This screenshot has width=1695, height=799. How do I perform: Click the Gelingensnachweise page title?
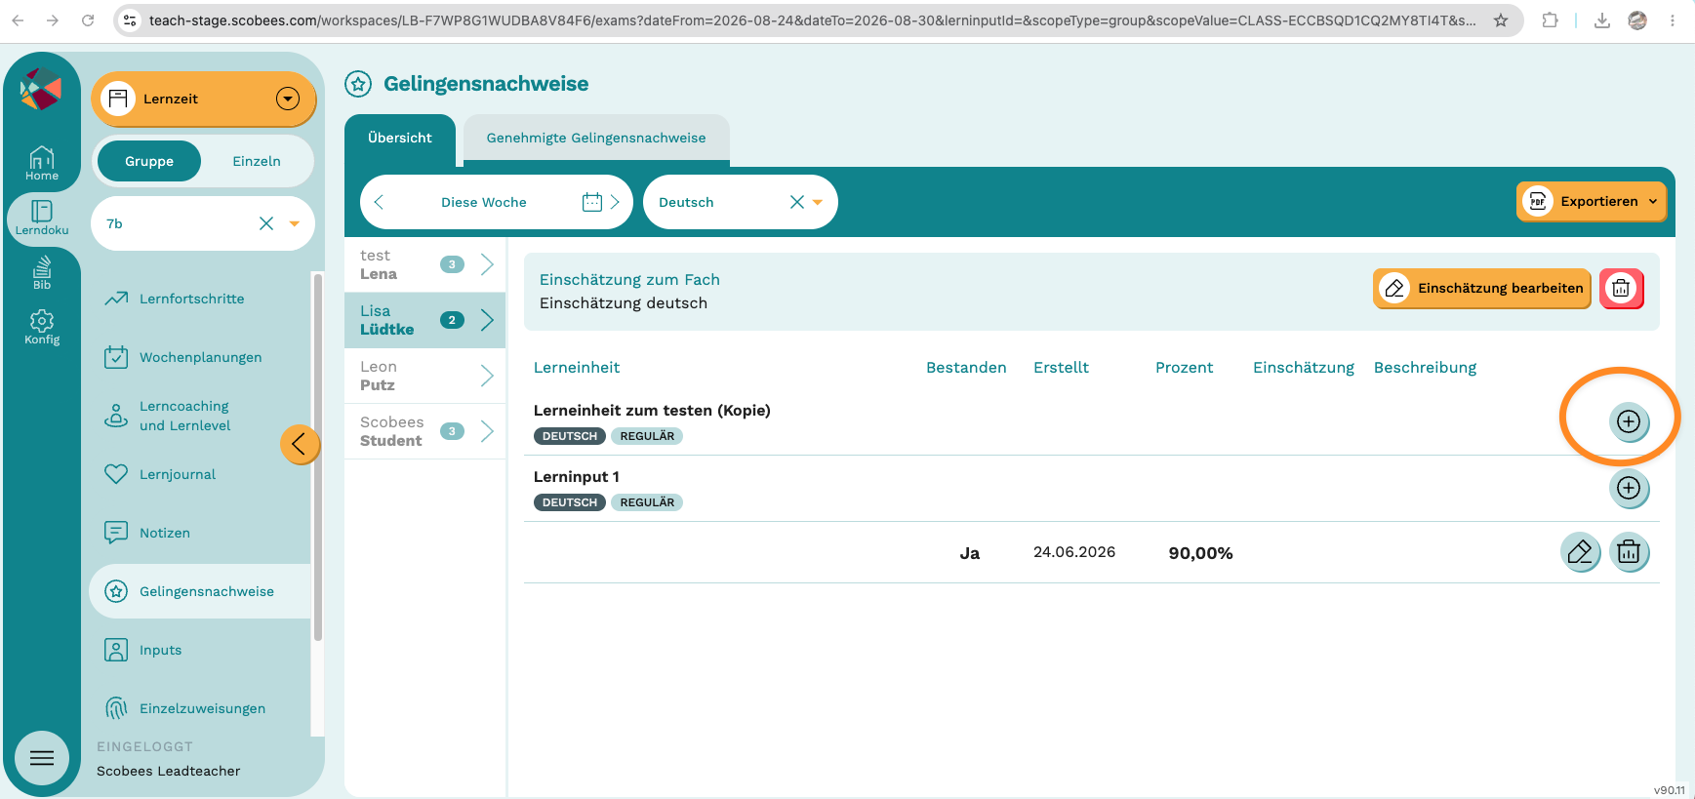click(x=486, y=84)
